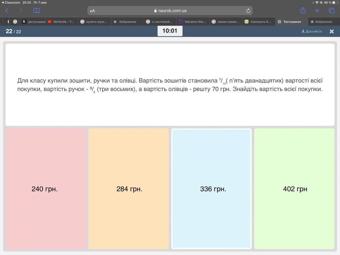Select answer 284 грн.

coord(129,189)
